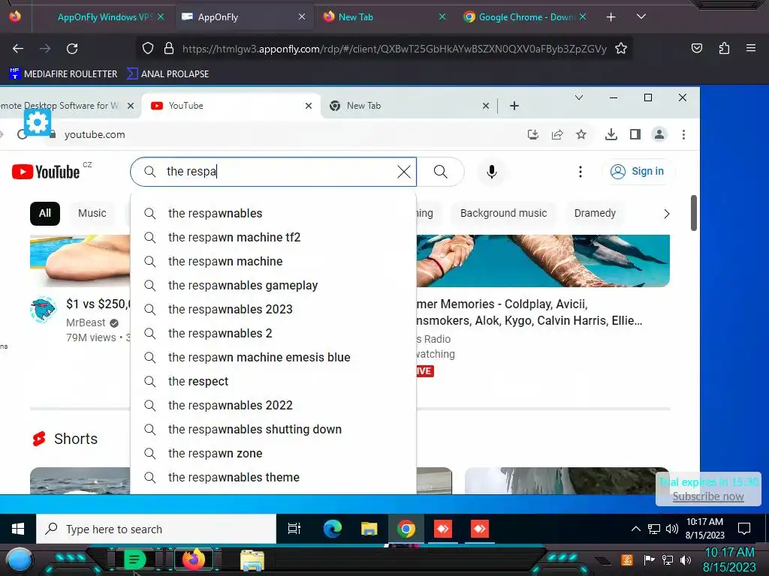Choose suggestion 'the respawn machine emesis blue'

(x=273, y=358)
